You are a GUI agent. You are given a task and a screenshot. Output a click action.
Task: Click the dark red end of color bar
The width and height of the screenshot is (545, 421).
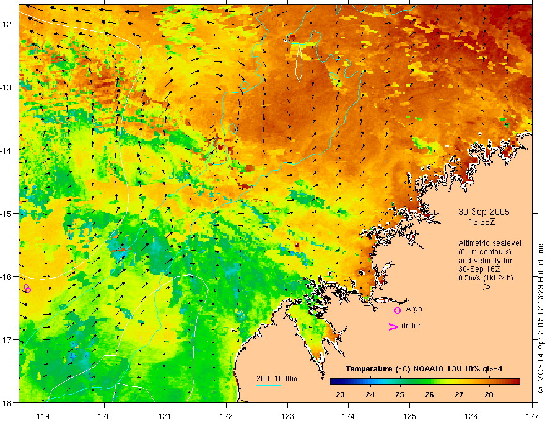(516, 382)
